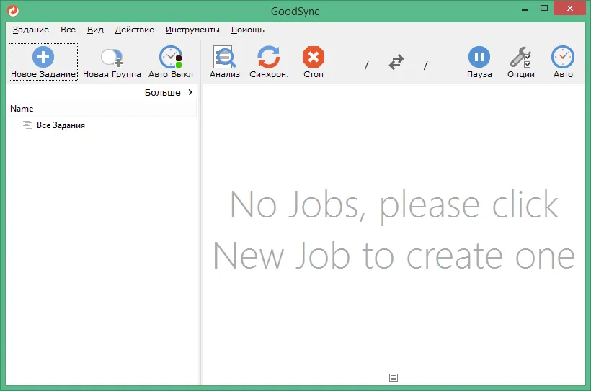Click the log list icon at bottom

[394, 377]
